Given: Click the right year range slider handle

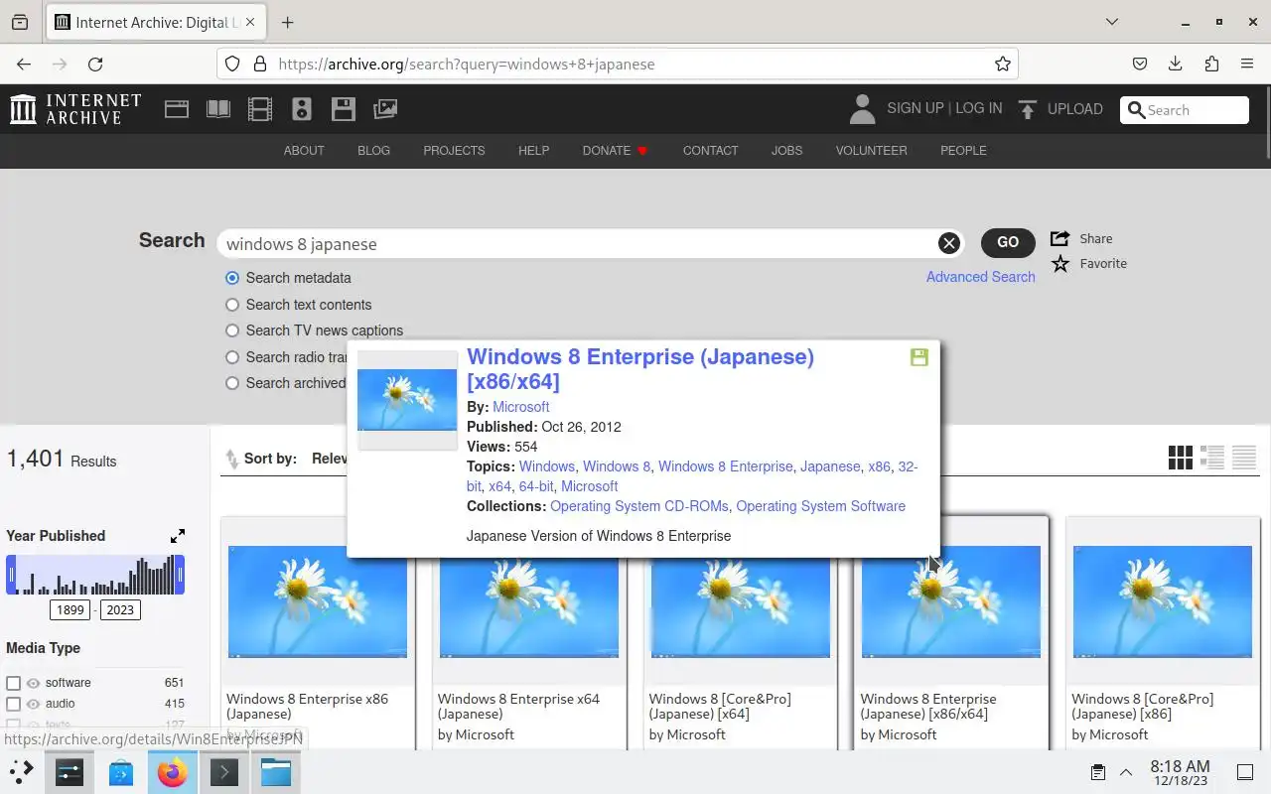Looking at the screenshot, I should 180,575.
